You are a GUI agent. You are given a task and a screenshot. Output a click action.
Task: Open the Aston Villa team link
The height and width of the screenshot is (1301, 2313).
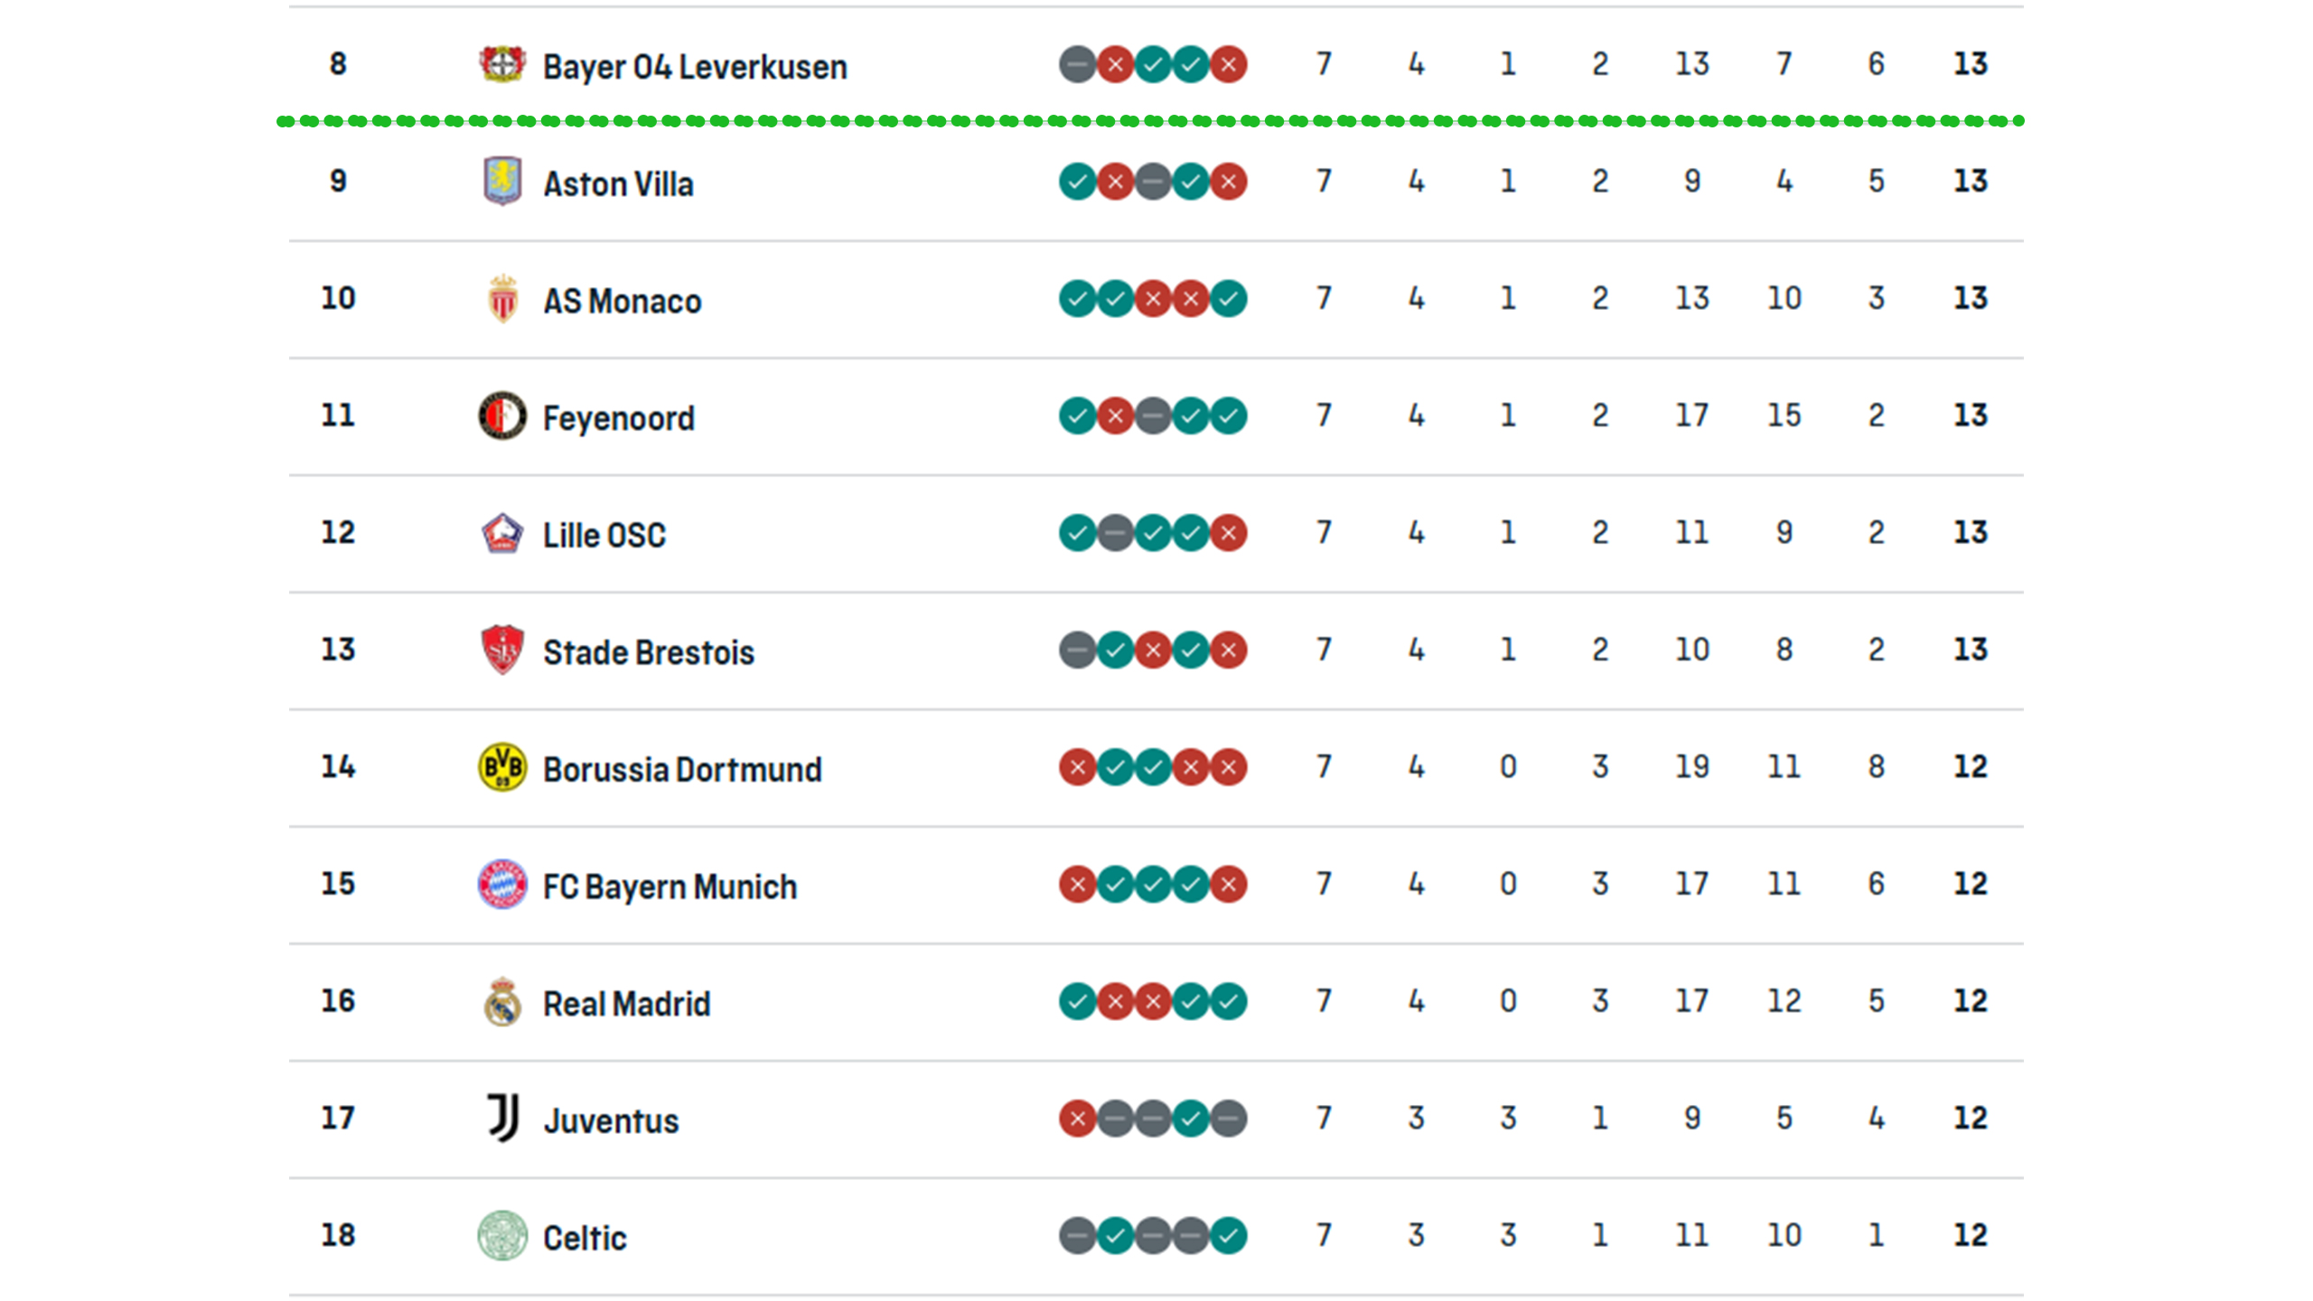618,184
